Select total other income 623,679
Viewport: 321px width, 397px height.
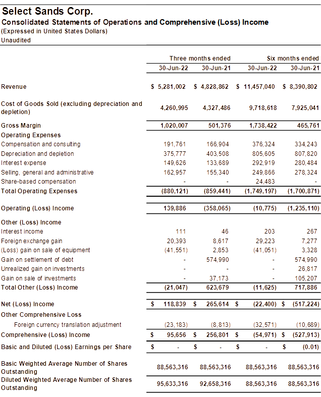(218, 288)
